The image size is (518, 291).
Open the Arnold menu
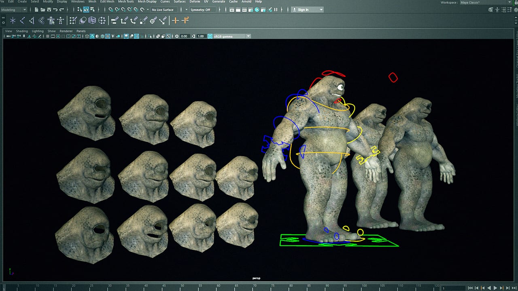(246, 2)
